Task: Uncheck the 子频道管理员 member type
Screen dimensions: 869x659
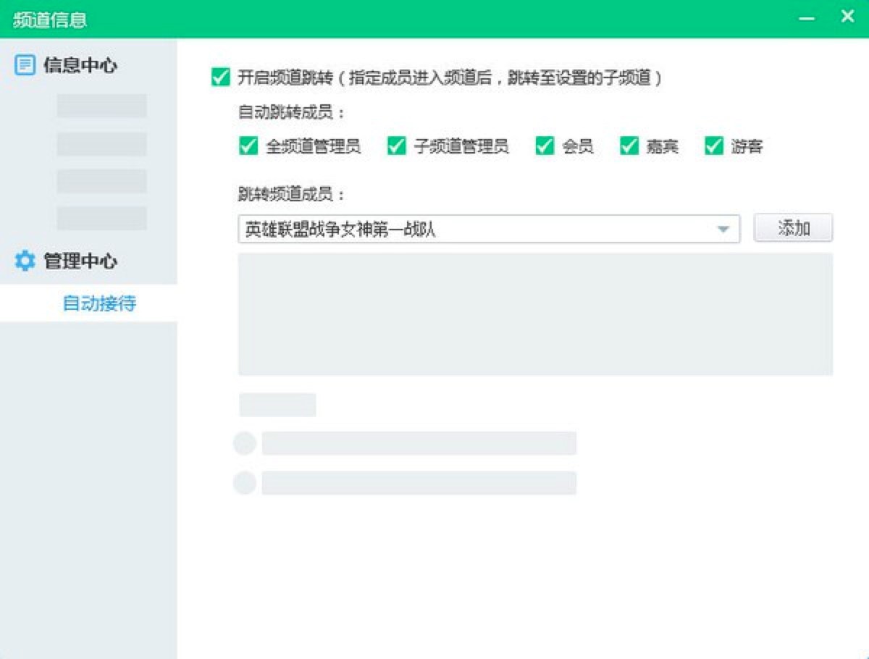Action: coord(395,146)
